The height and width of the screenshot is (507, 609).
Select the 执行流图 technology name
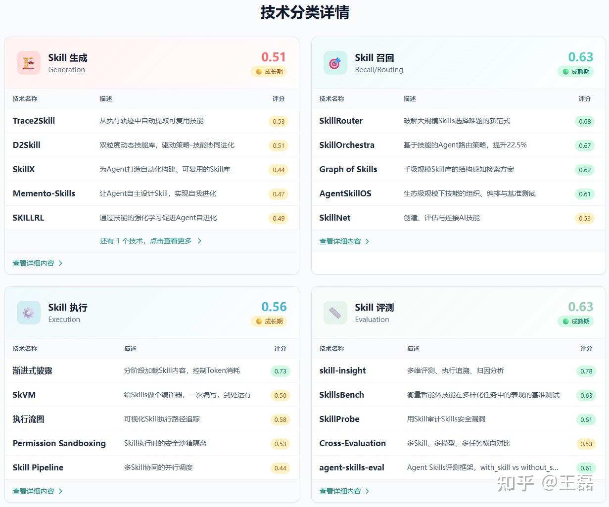[x=29, y=419]
